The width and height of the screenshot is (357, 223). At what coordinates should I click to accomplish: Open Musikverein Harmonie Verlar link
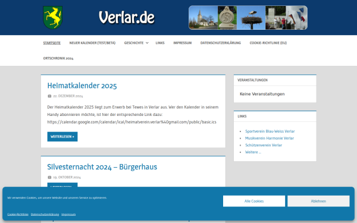coord(270,138)
